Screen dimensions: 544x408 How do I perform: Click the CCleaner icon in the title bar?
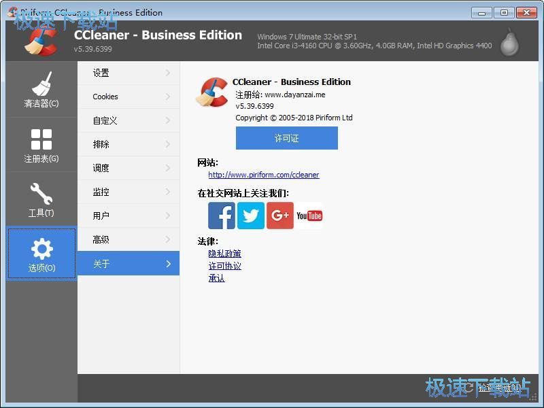pyautogui.click(x=11, y=12)
